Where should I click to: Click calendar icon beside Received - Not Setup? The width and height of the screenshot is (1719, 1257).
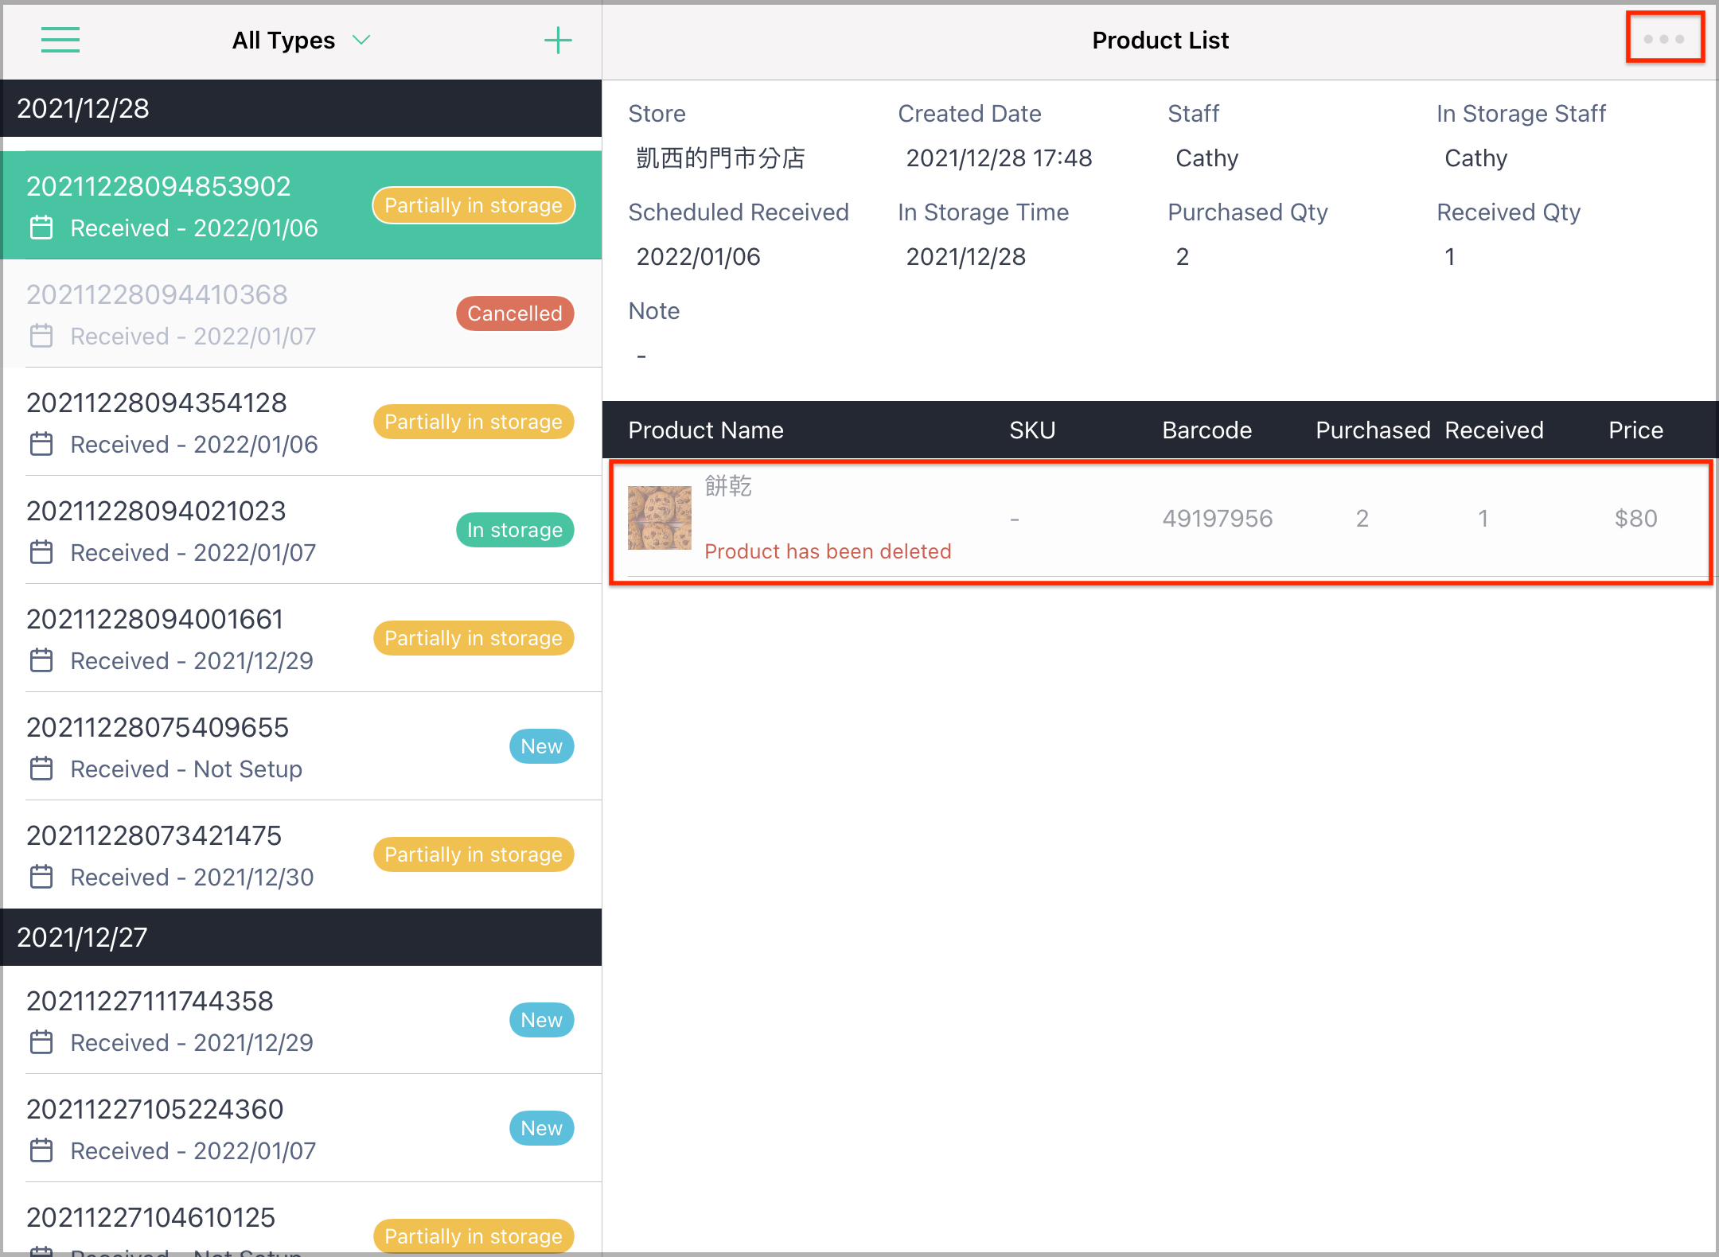point(41,769)
